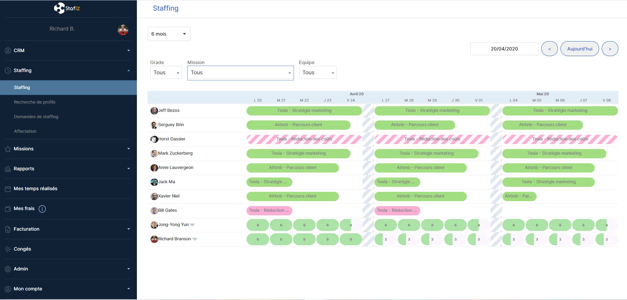Open the Mes frais info icon
Viewport: 627px width, 300px height.
pyautogui.click(x=42, y=209)
